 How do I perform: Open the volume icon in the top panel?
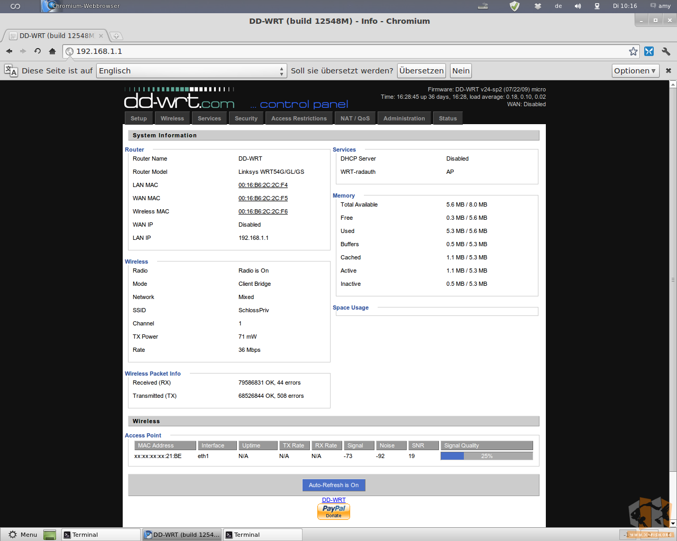point(578,6)
